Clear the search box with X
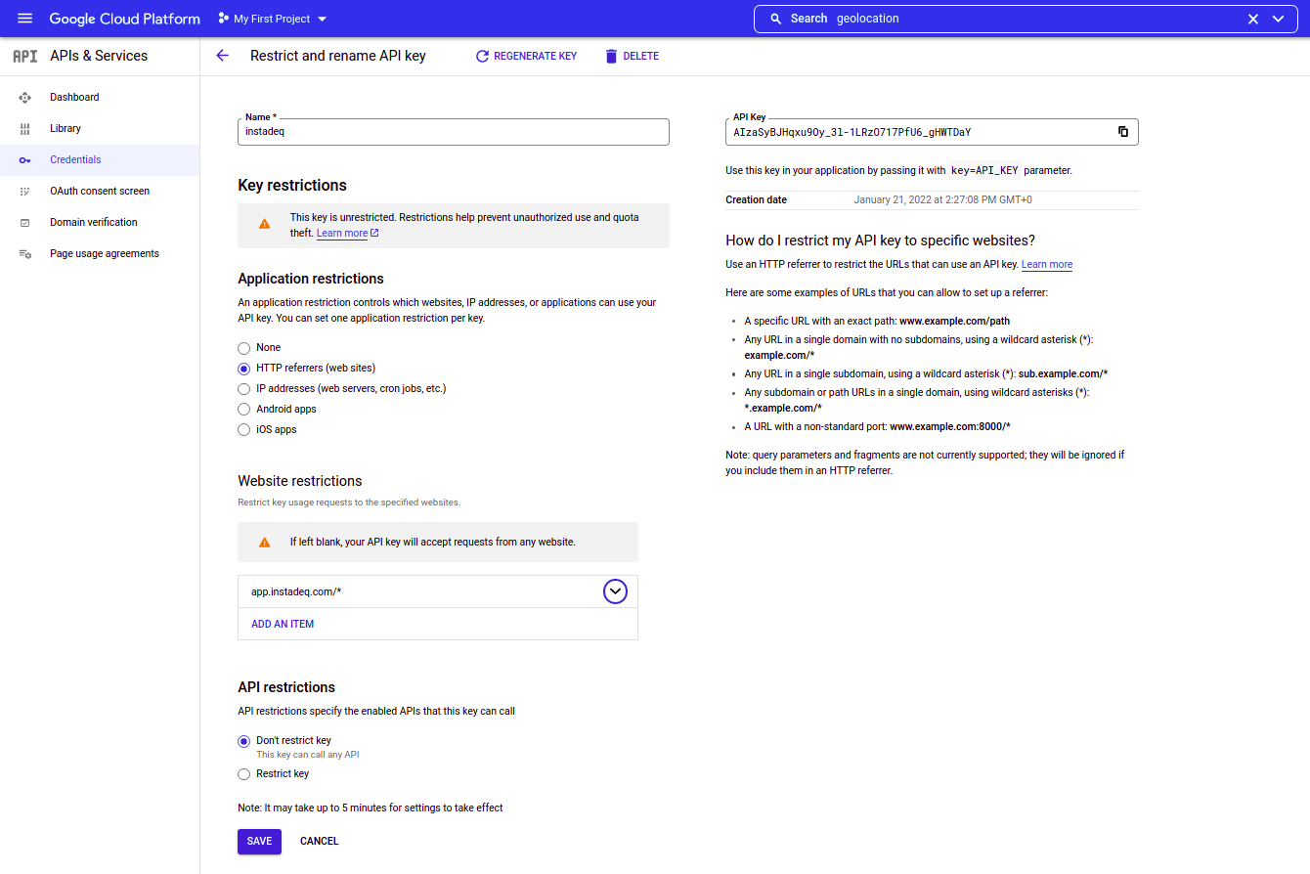This screenshot has height=874, width=1310. (x=1253, y=19)
